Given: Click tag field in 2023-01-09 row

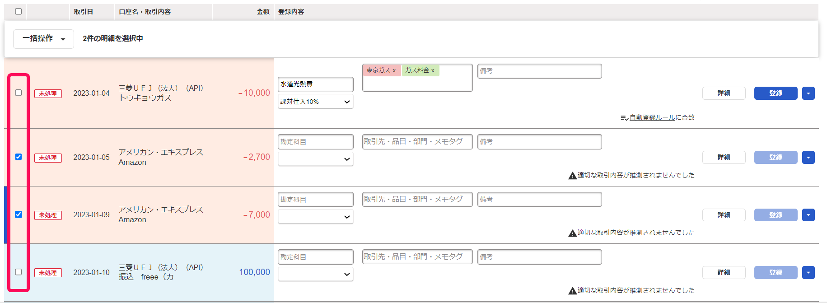Looking at the screenshot, I should [417, 200].
